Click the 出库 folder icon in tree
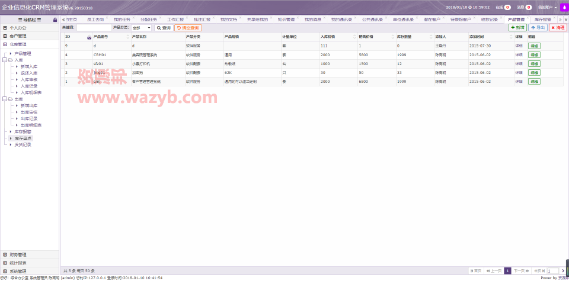This screenshot has width=569, height=281. coord(11,99)
